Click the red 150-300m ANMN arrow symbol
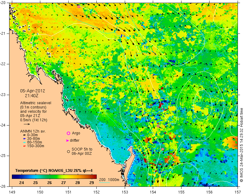This screenshot has height=195, width=244. click(x=24, y=146)
